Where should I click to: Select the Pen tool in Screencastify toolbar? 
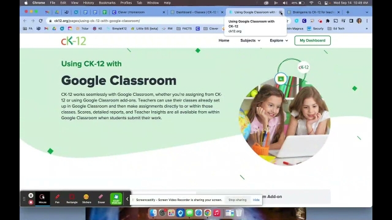(x=57, y=199)
